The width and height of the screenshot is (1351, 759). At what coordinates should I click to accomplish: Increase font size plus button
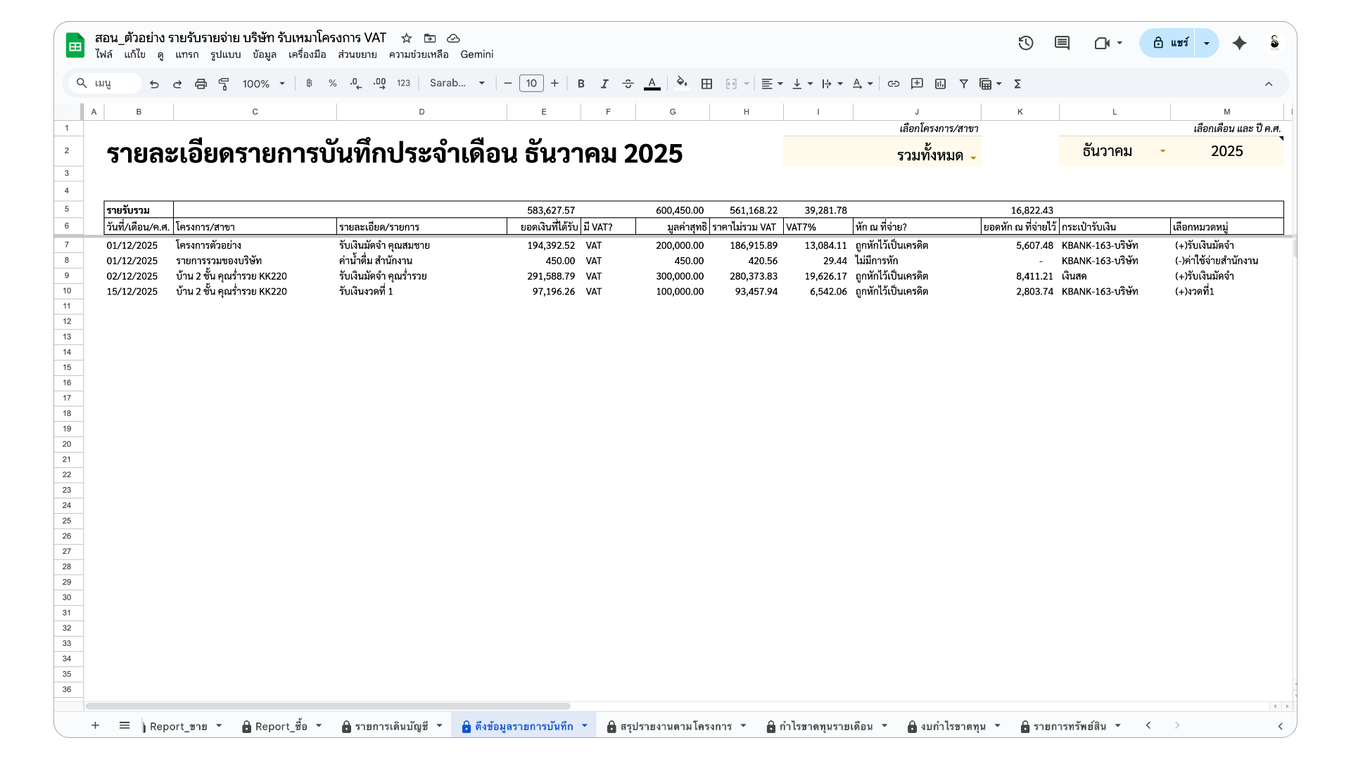tap(554, 83)
